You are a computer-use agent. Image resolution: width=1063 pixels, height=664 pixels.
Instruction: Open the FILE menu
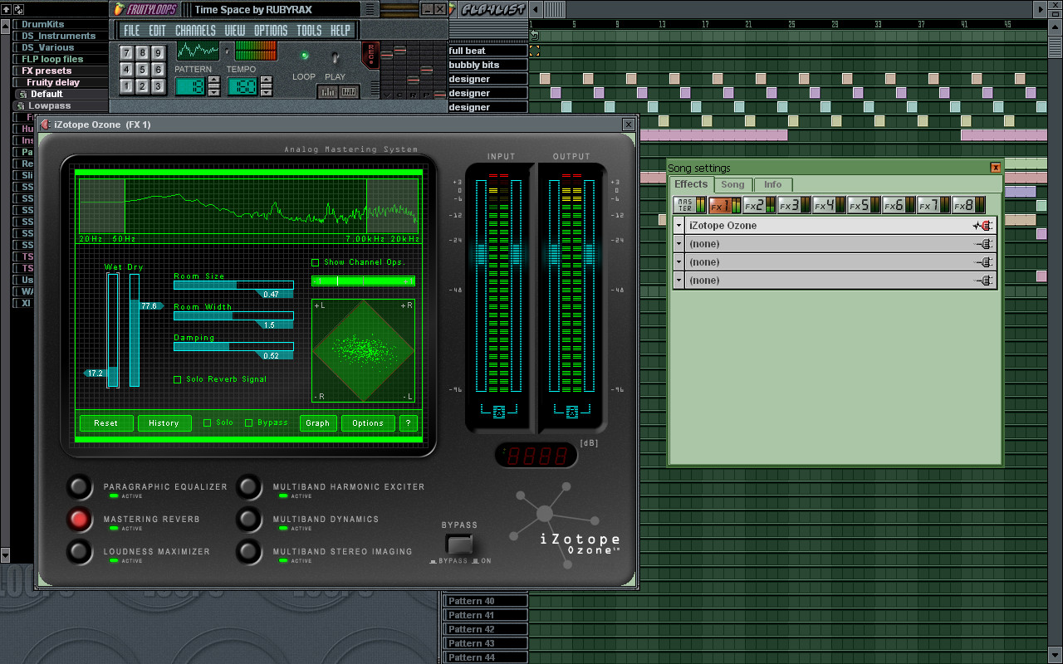(x=132, y=31)
